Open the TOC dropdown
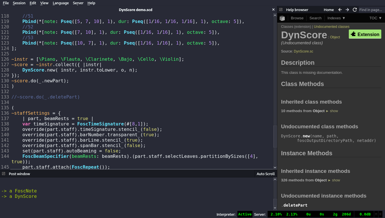The width and height of the screenshot is (385, 218). 375,18
